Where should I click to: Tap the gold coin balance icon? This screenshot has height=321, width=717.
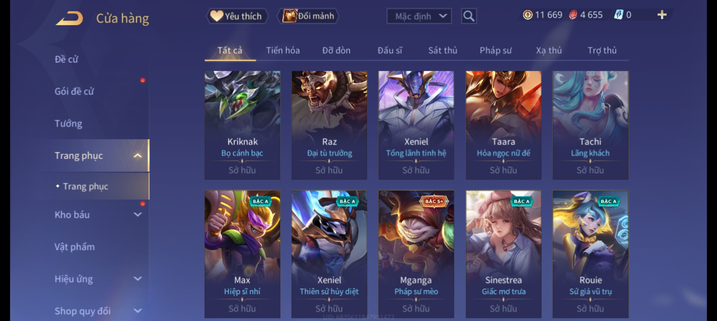(527, 15)
